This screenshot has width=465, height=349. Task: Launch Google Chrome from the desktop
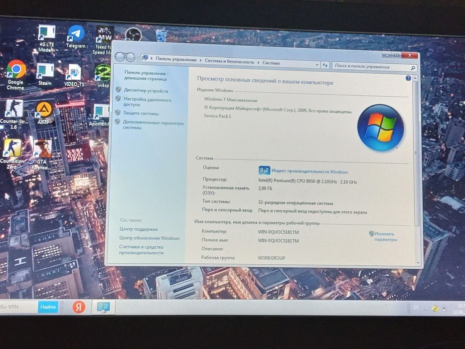point(16,75)
